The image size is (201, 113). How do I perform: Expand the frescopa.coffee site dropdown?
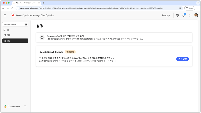15,24
